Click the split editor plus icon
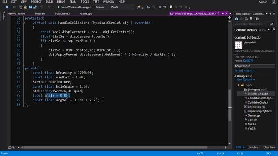 [230, 18]
